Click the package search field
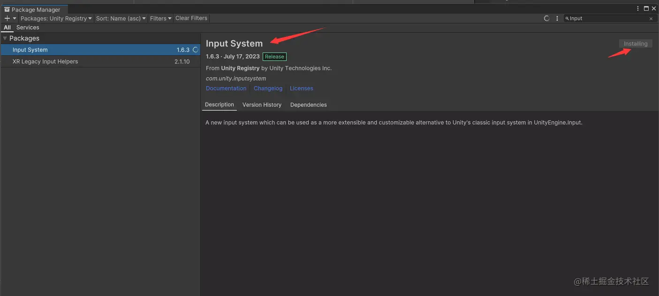The width and height of the screenshot is (659, 296). pyautogui.click(x=610, y=18)
